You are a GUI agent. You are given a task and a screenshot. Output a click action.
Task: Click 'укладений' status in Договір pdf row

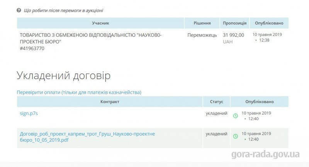(216, 134)
